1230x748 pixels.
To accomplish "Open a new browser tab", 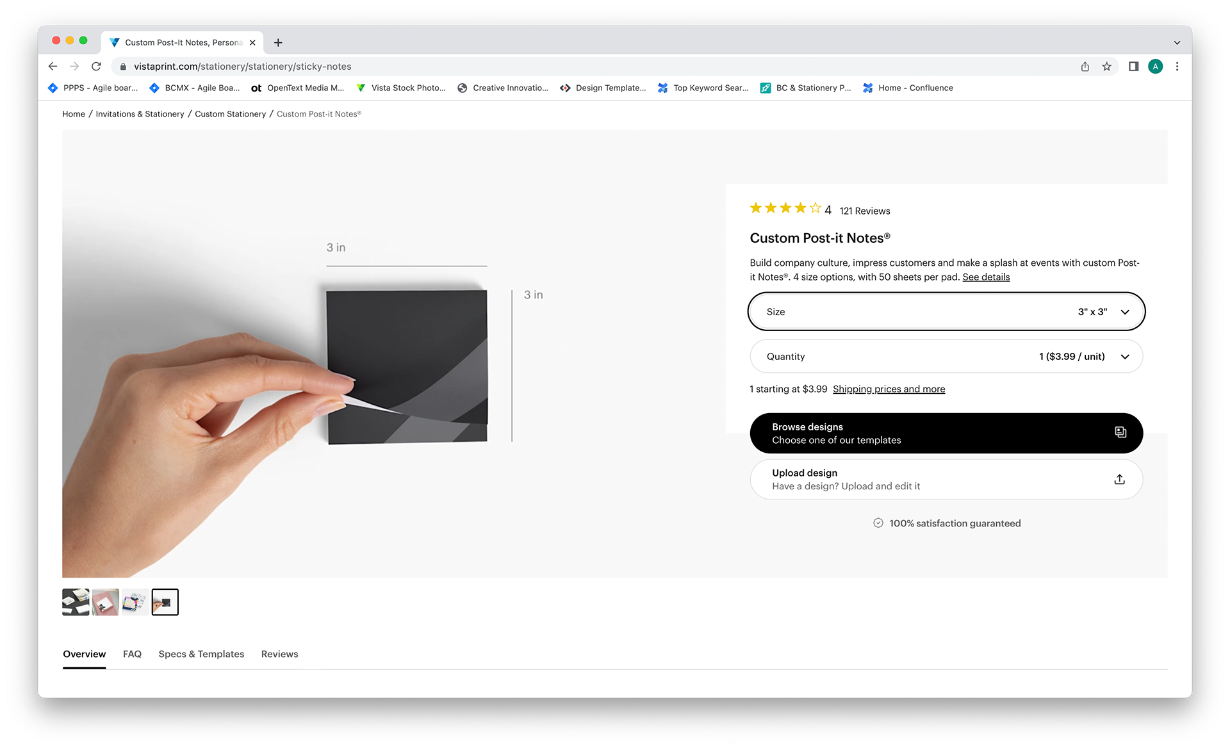I will (278, 42).
